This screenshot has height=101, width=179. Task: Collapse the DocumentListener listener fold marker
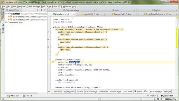[50, 29]
